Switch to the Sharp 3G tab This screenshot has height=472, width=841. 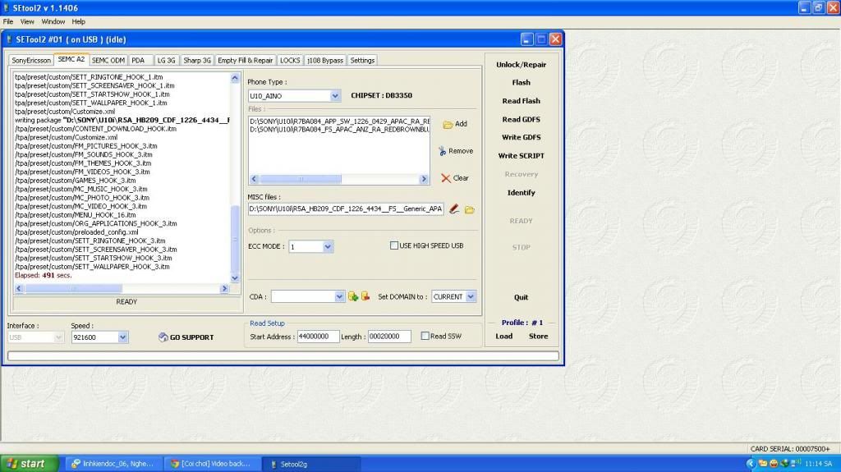click(197, 61)
